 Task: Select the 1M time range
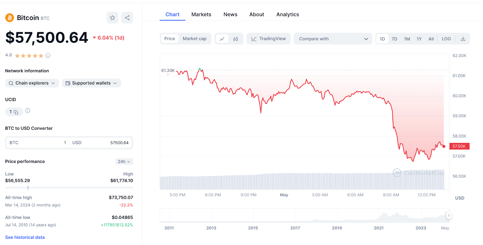point(407,39)
